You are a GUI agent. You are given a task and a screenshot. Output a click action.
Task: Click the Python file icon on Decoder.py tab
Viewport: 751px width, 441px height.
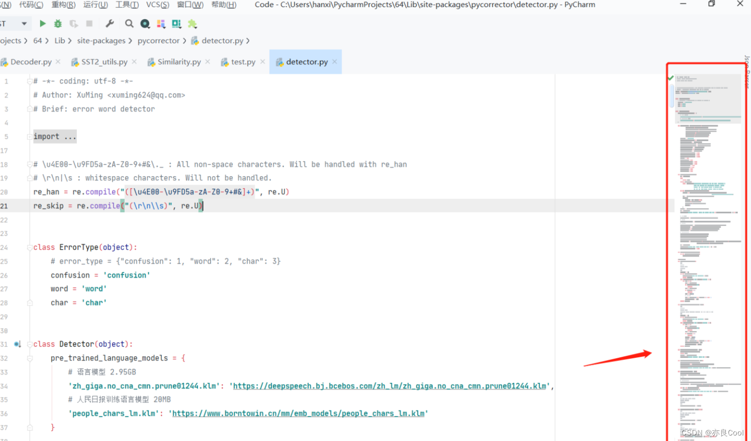(x=5, y=62)
